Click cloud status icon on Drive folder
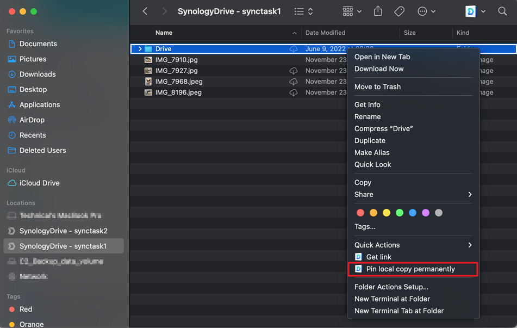This screenshot has width=517, height=328. (294, 49)
